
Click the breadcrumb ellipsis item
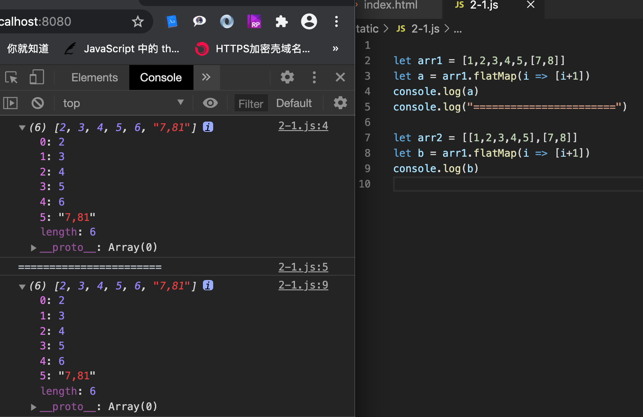tap(458, 29)
